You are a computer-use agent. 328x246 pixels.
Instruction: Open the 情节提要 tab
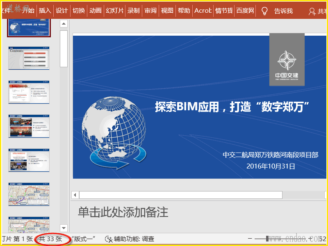click(x=224, y=11)
